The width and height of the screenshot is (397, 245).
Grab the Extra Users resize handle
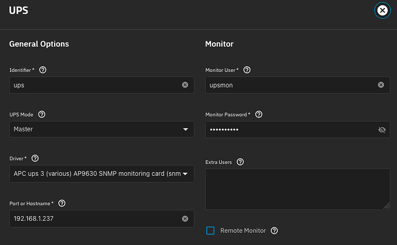click(387, 206)
